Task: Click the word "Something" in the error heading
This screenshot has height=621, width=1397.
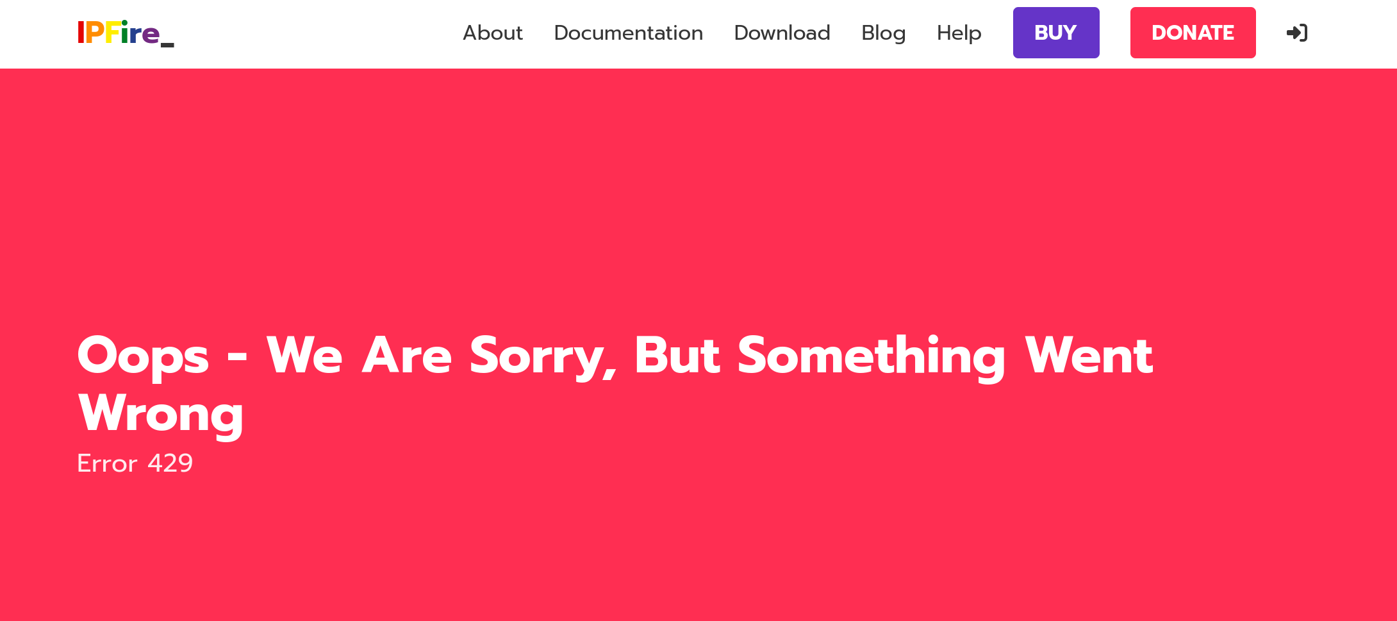Action: pos(872,357)
